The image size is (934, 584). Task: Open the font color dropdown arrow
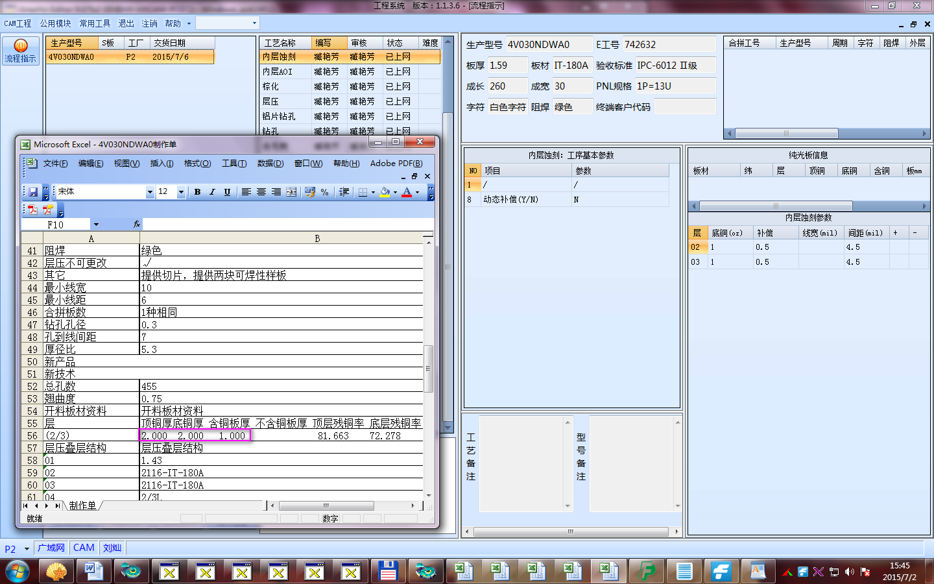click(x=417, y=192)
